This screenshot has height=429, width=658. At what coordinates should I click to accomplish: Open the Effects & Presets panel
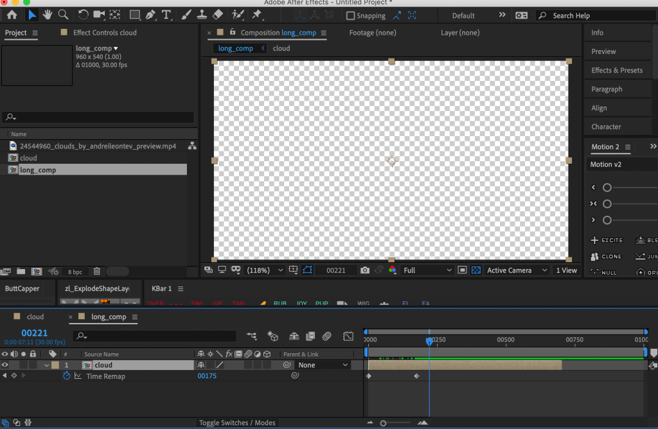pos(616,70)
